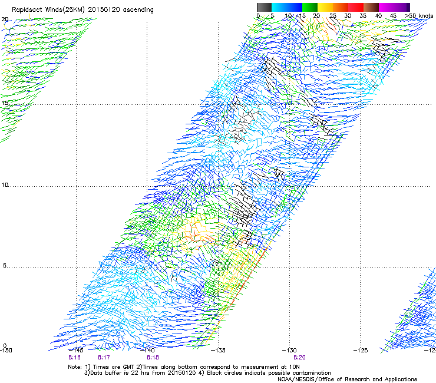This screenshot has width=436, height=383.
Task: Click the "25" legend scale label
Action: 332,16
